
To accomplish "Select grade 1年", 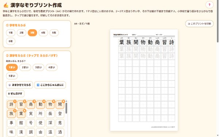I will (x=11, y=33).
